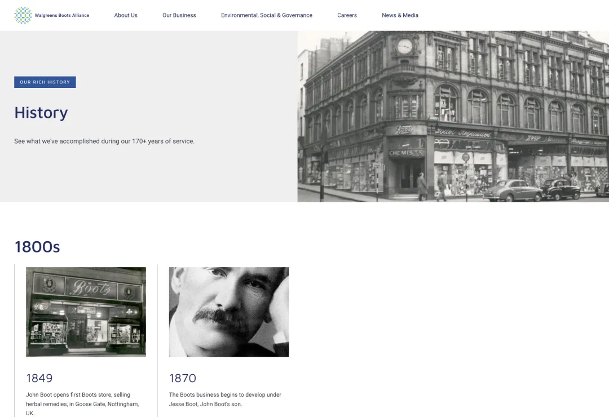The width and height of the screenshot is (609, 417).
Task: Go to the Careers section
Action: tap(347, 15)
